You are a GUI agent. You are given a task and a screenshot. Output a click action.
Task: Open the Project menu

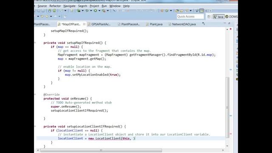coord(94,6)
